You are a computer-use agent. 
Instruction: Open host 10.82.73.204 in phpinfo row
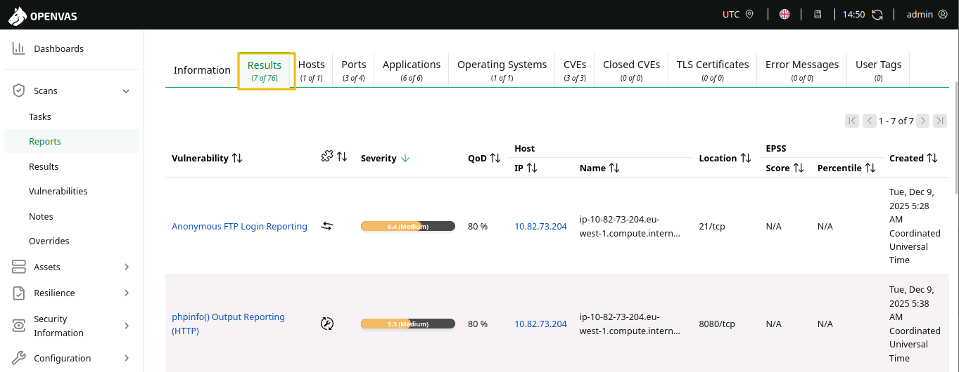[x=540, y=324]
